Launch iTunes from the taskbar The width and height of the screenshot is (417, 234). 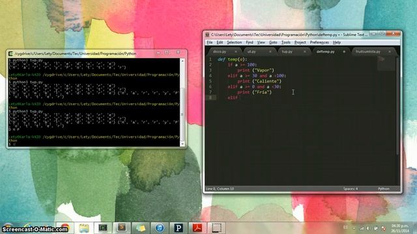tap(160, 228)
